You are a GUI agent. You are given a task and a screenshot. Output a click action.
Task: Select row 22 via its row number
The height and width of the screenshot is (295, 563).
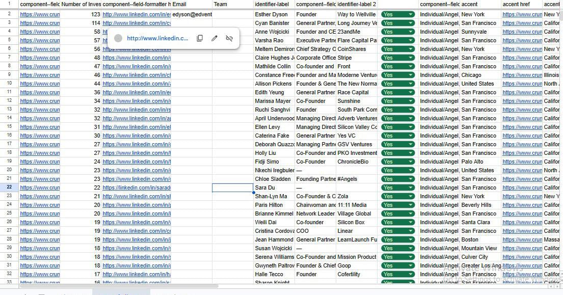(9, 187)
